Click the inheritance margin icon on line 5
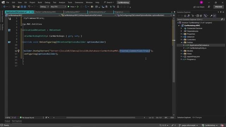This screenshot has height=127, width=226. click(x=10, y=30)
